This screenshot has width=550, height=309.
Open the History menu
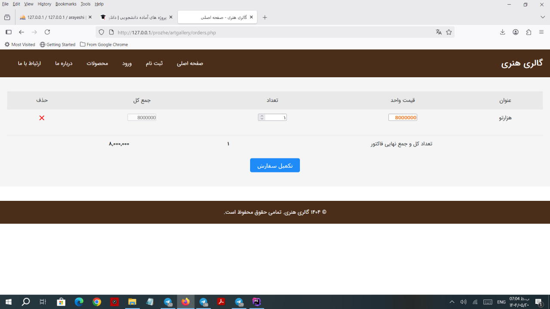tap(44, 4)
